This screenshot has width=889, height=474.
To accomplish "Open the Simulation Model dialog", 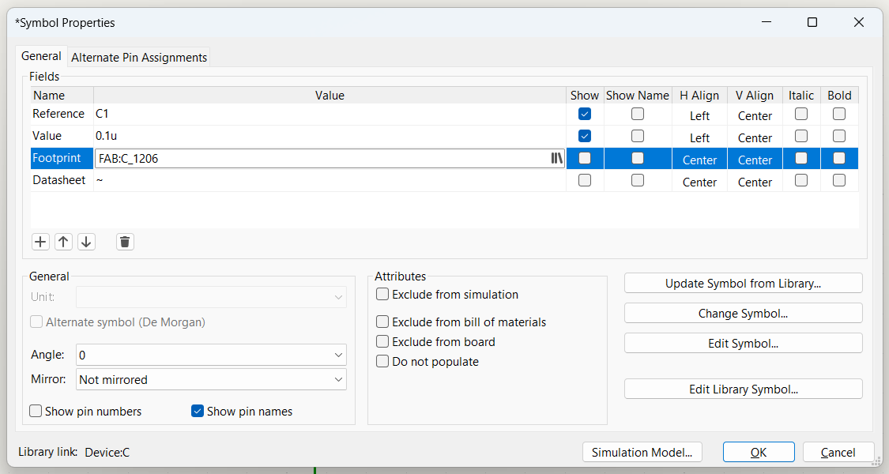I will click(x=642, y=453).
